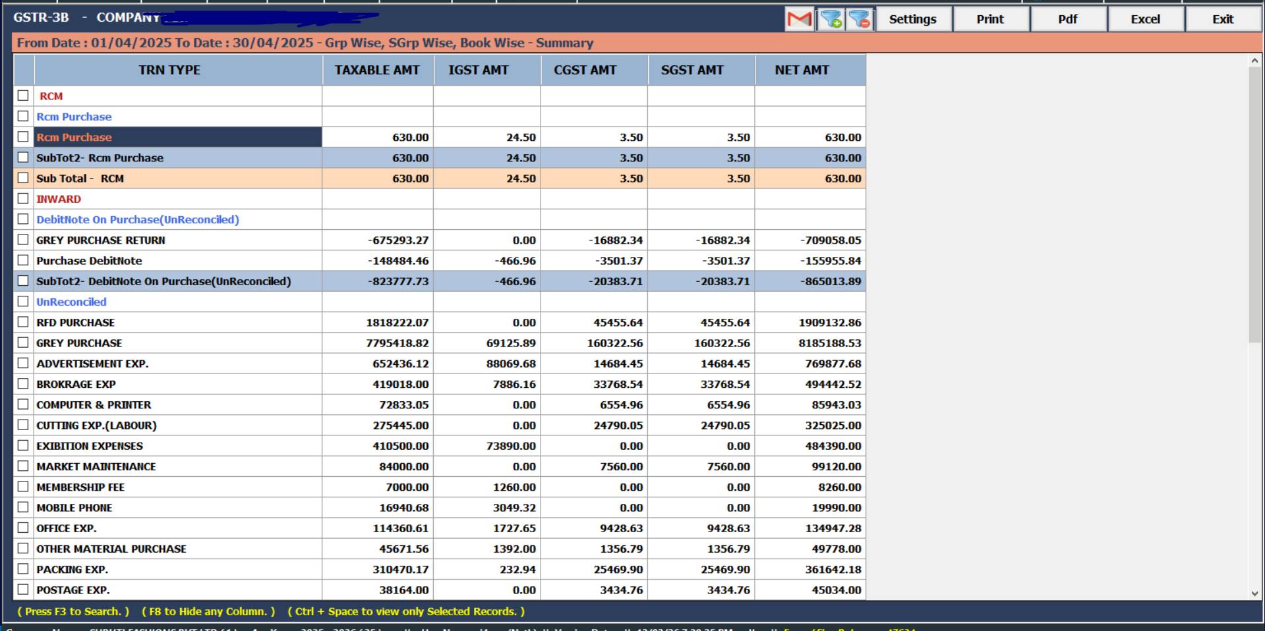Enable the checkbox on MOBILE PHONE row
This screenshot has height=631, width=1265.
click(x=23, y=507)
